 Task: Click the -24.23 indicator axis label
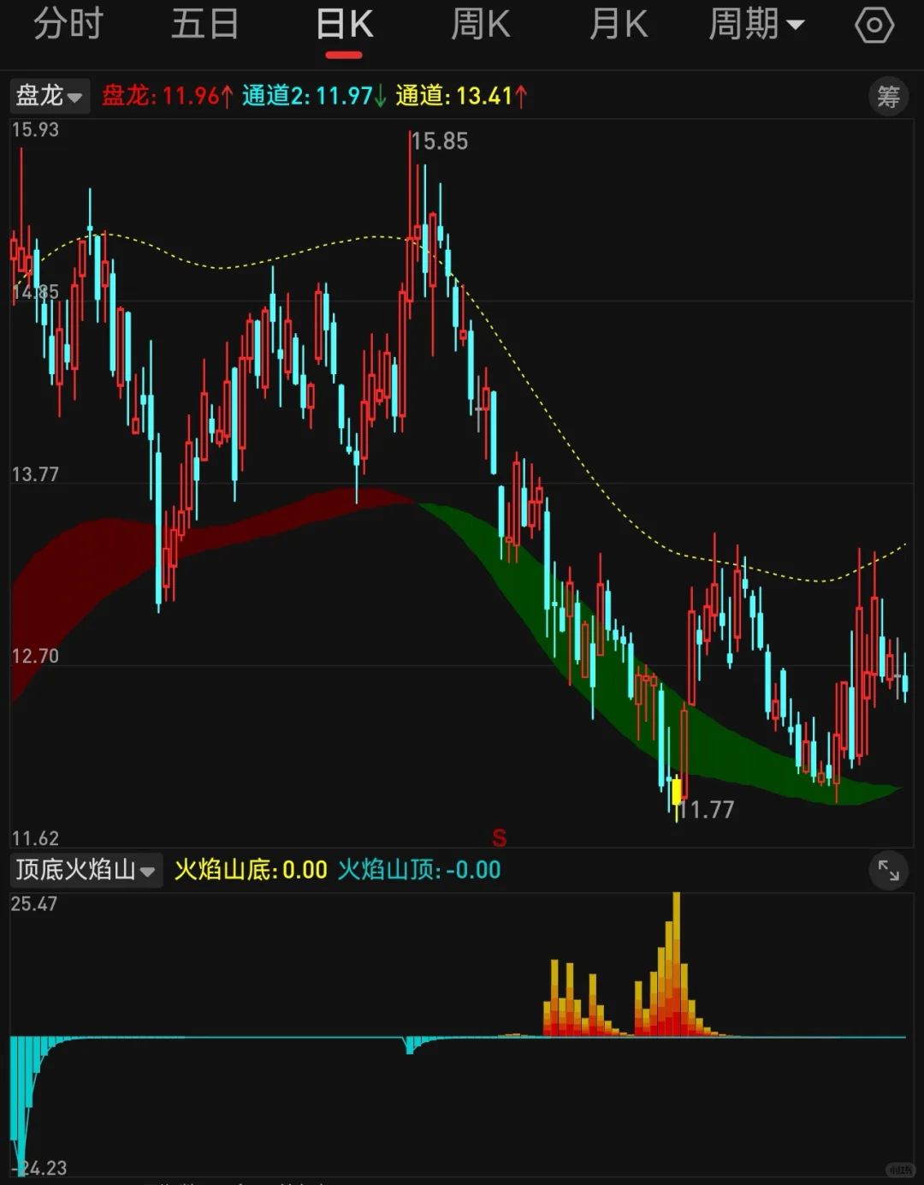pos(39,1168)
